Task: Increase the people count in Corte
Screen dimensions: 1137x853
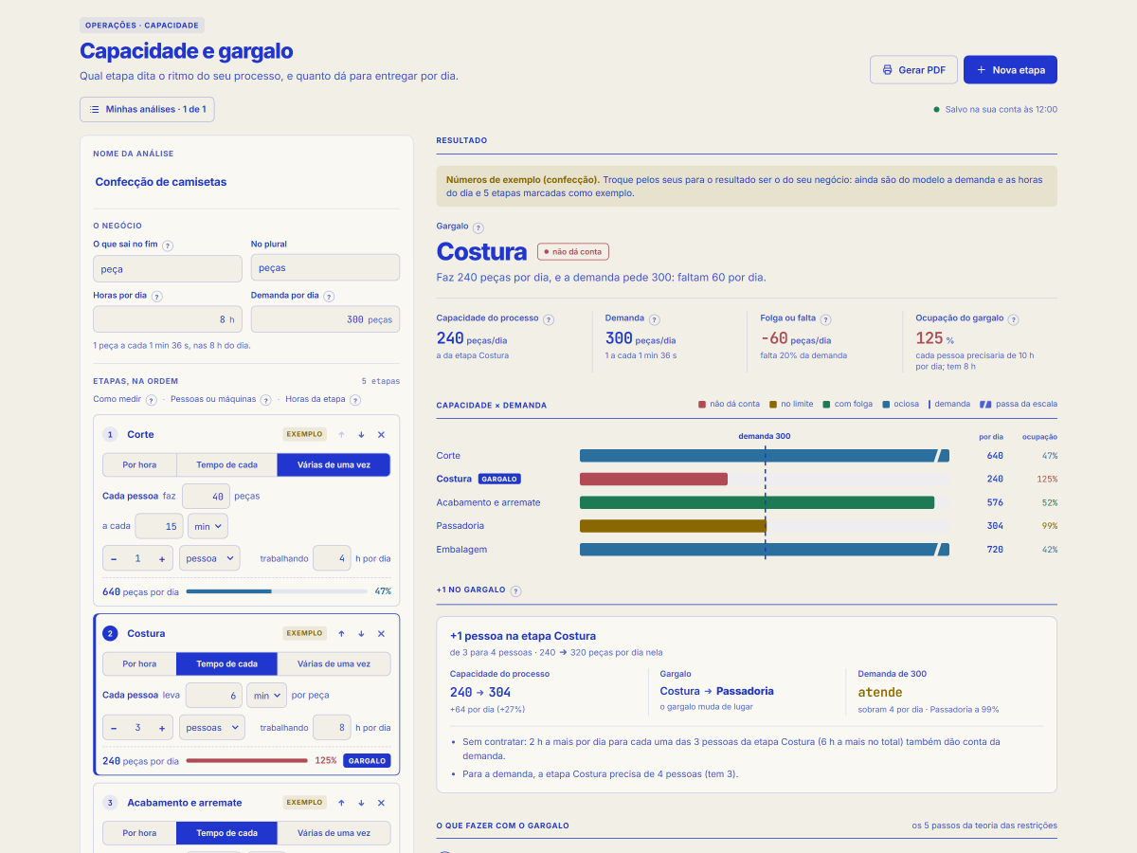Action: click(x=162, y=558)
